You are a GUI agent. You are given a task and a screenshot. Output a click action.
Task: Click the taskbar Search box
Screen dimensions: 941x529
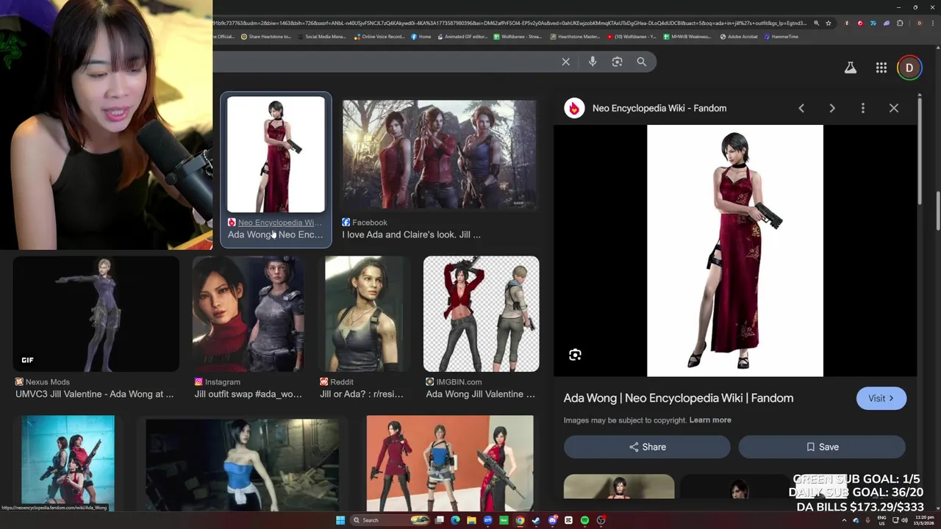(390, 520)
